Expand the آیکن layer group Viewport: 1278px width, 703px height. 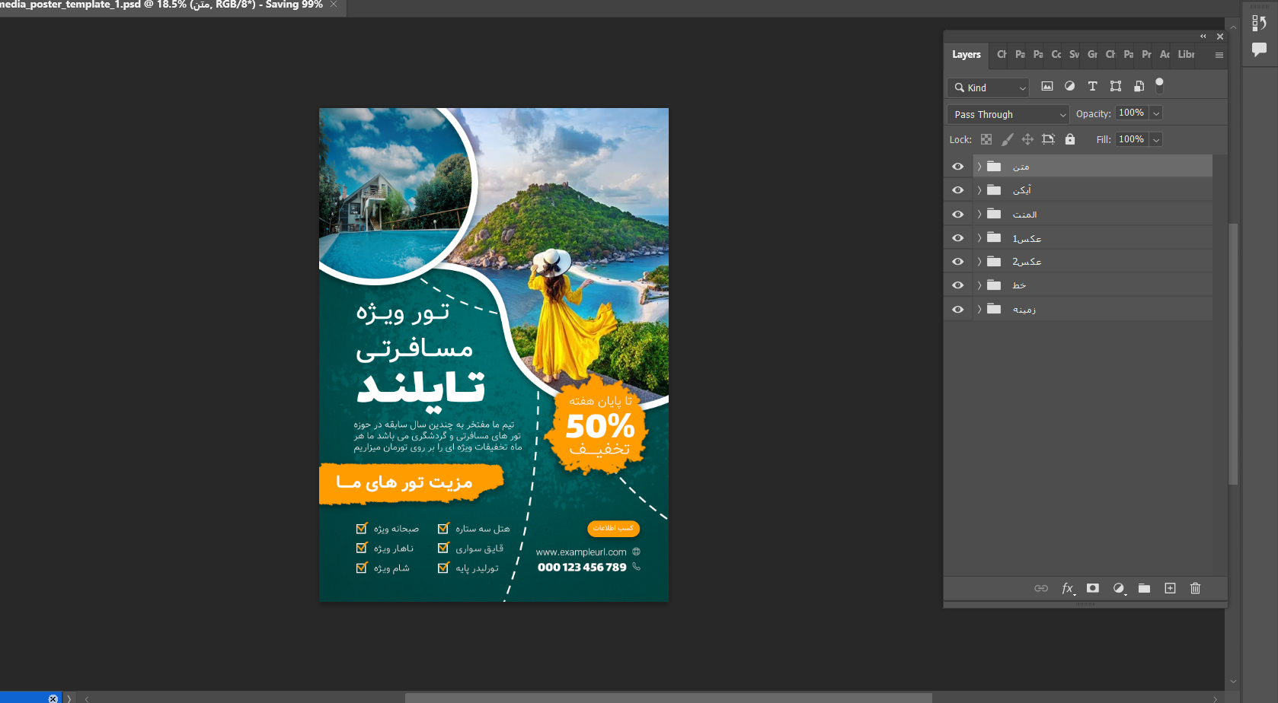pyautogui.click(x=979, y=190)
